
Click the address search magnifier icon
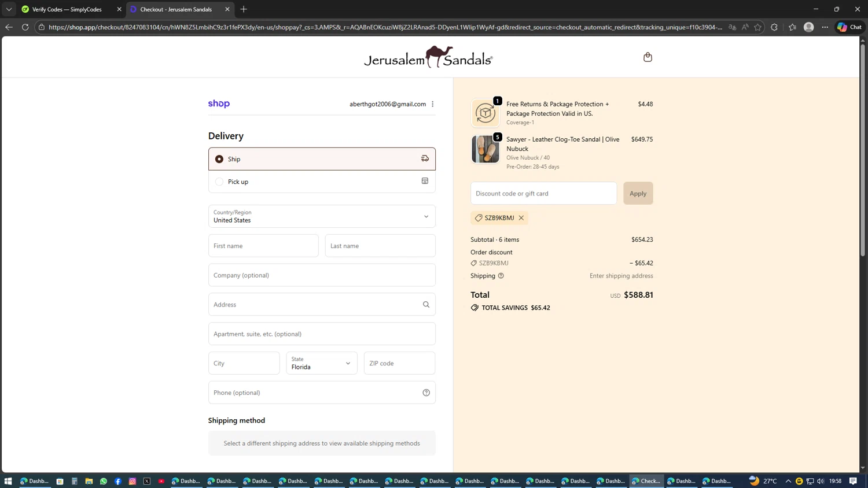pos(426,305)
